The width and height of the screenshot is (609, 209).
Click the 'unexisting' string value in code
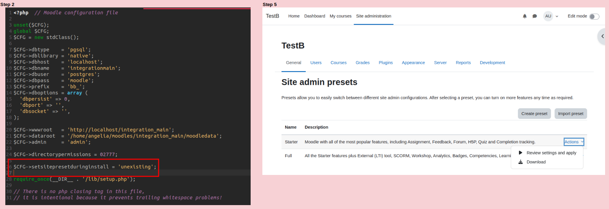click(135, 167)
